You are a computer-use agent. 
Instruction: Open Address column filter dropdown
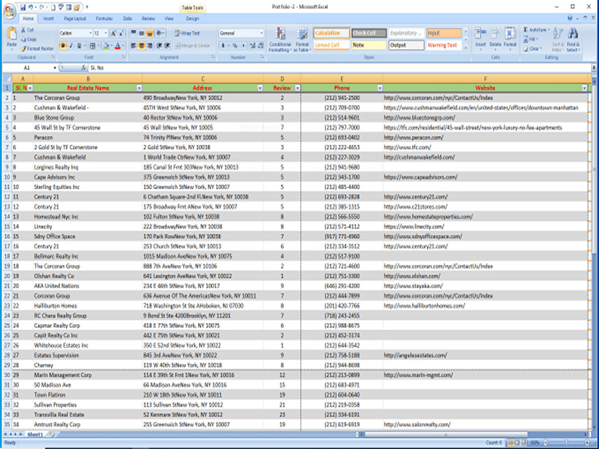[x=260, y=88]
